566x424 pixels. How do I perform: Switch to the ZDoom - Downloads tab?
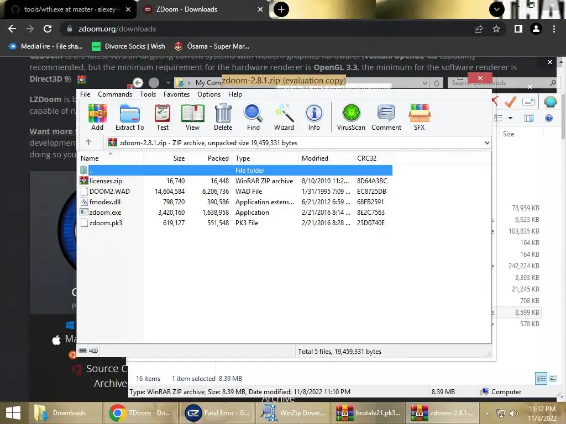(x=203, y=9)
